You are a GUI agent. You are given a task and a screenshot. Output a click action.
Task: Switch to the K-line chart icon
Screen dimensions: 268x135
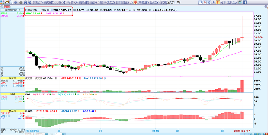pyautogui.click(x=209, y=2)
